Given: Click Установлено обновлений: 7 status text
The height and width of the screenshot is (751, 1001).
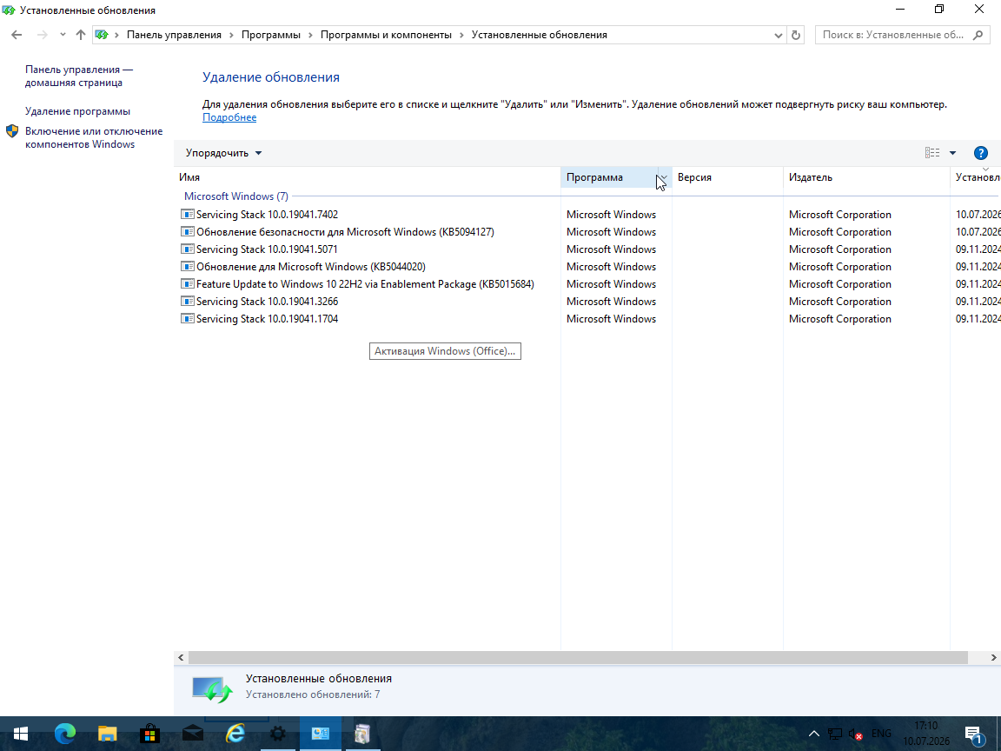Looking at the screenshot, I should 313,695.
